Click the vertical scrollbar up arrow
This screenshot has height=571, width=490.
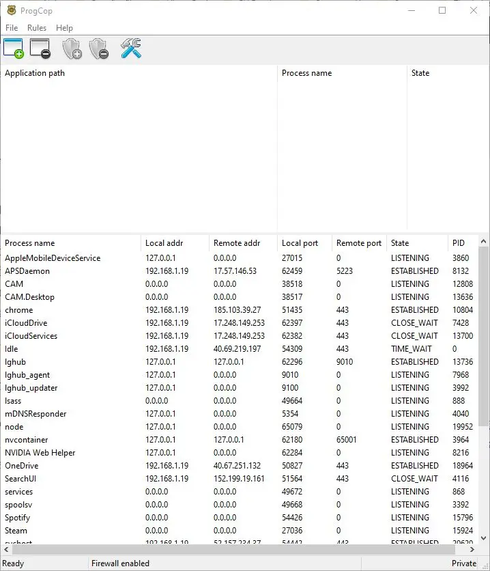tap(483, 241)
